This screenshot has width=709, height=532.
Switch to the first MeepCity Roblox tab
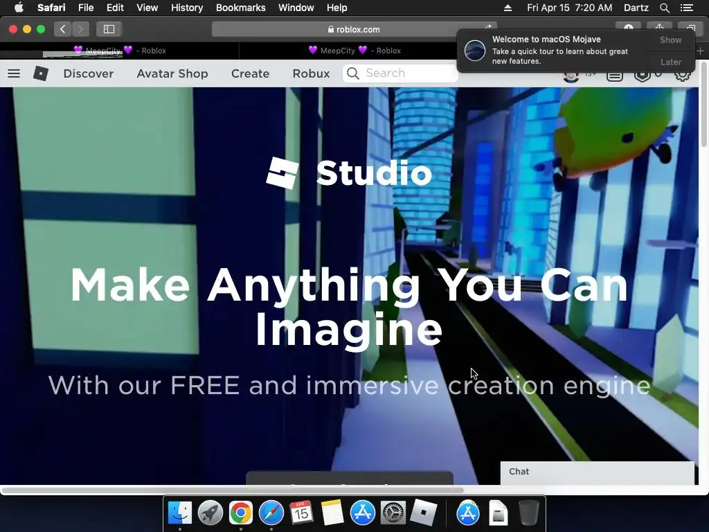pyautogui.click(x=119, y=51)
